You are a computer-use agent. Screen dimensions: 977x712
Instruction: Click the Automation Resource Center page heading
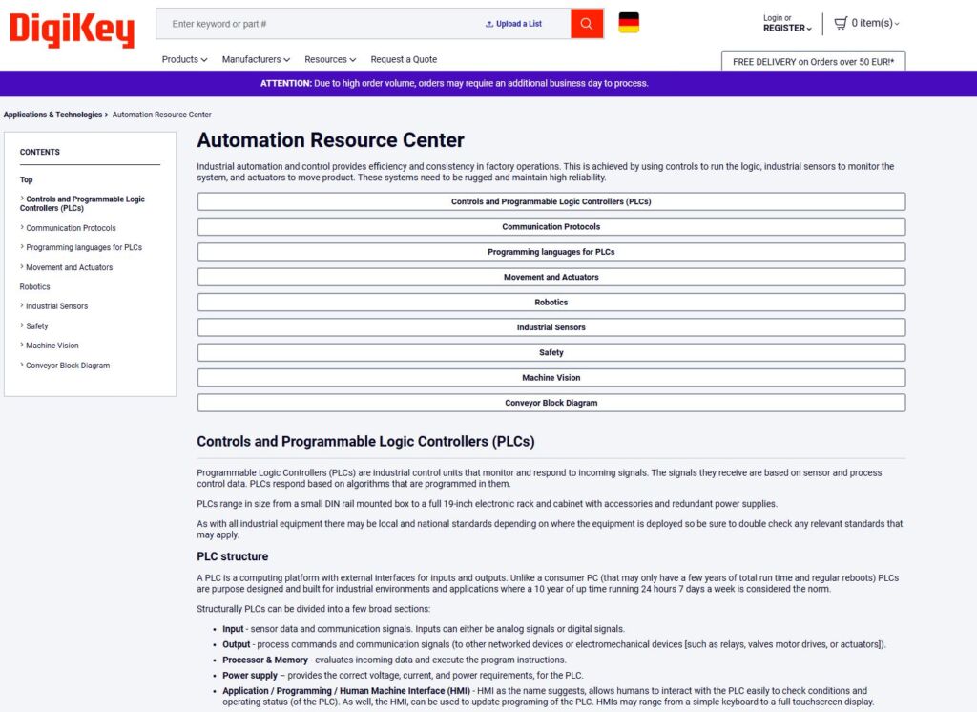coord(330,140)
